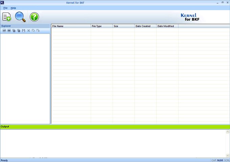Click the expand all tree icon
Viewport: 230px width, 162px height.
click(x=14, y=31)
